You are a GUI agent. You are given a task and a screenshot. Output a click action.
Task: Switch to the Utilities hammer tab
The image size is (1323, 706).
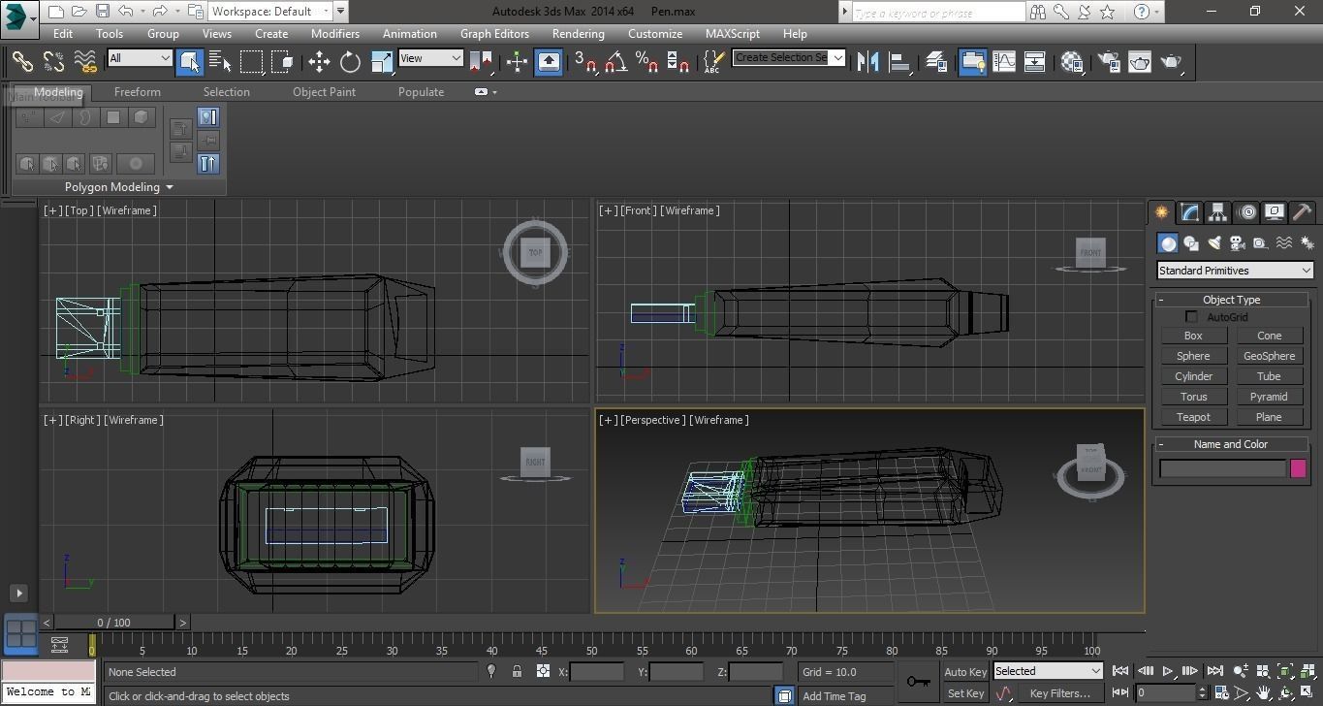click(x=1303, y=211)
